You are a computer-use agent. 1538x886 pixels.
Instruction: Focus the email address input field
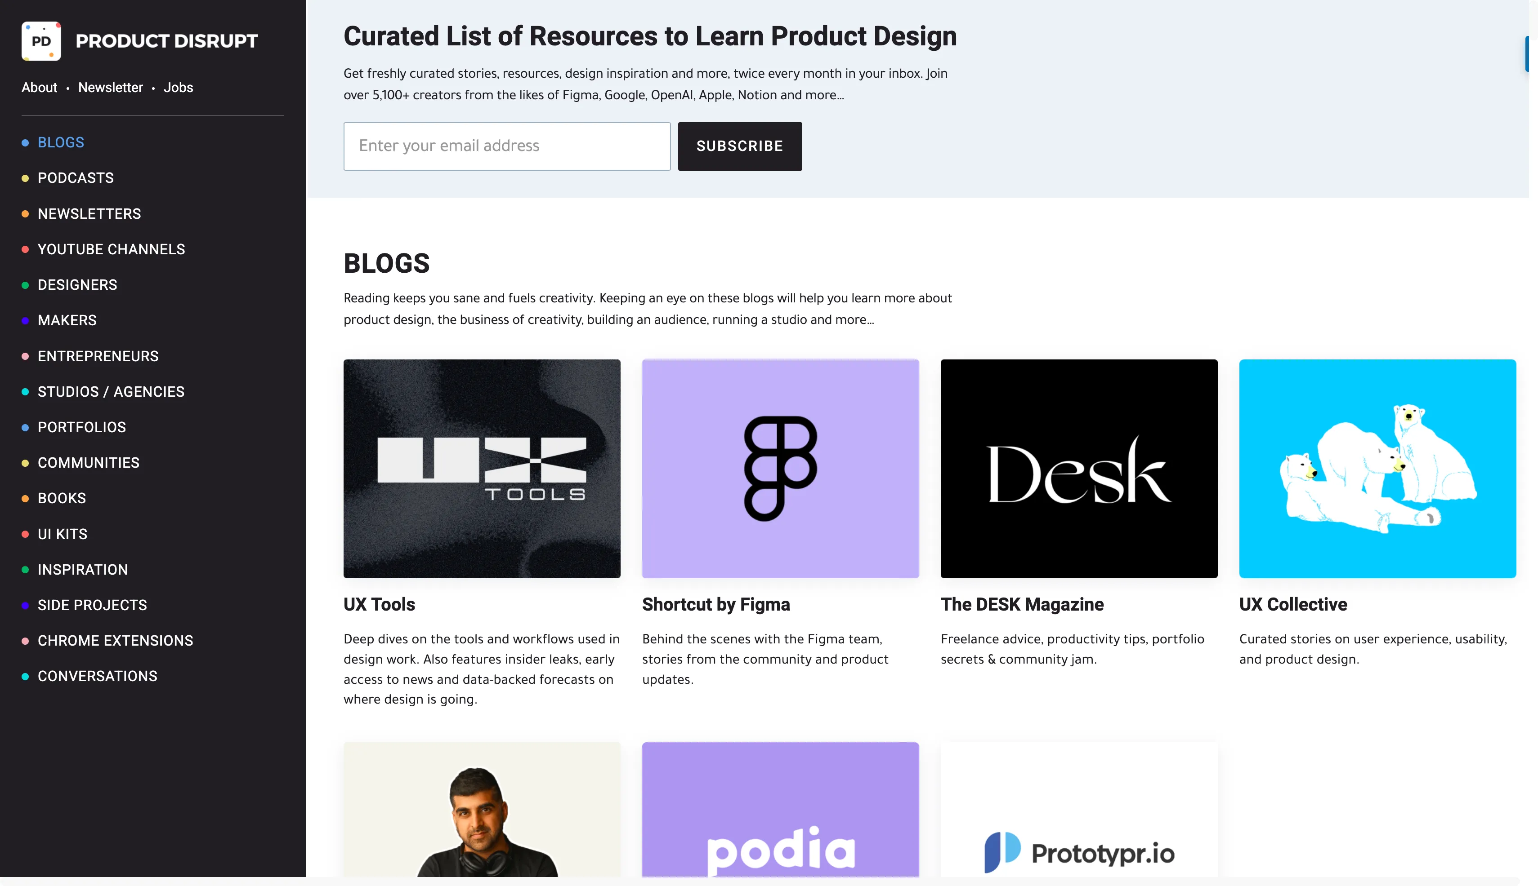tap(507, 146)
